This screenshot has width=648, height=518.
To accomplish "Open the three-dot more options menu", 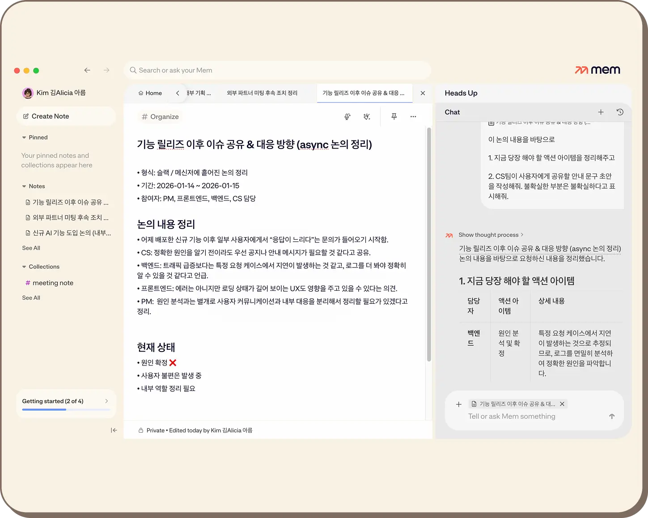I will click(413, 117).
